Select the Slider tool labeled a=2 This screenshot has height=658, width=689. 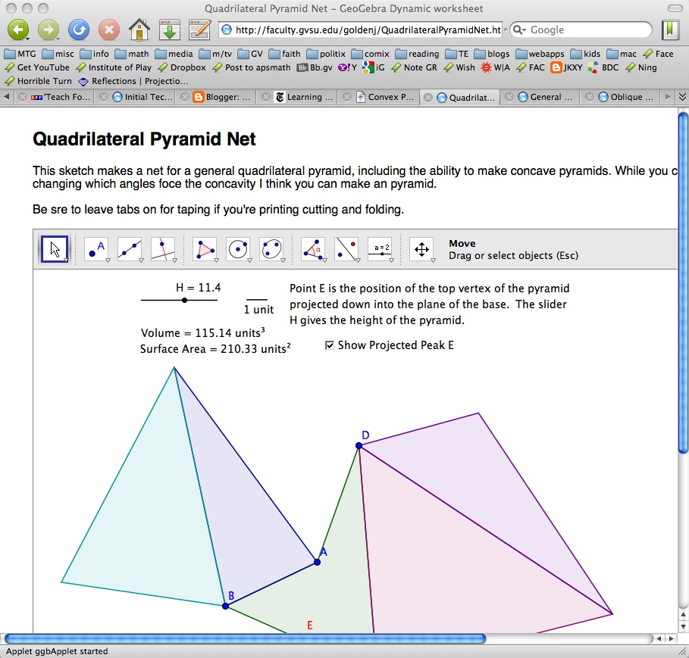click(379, 248)
